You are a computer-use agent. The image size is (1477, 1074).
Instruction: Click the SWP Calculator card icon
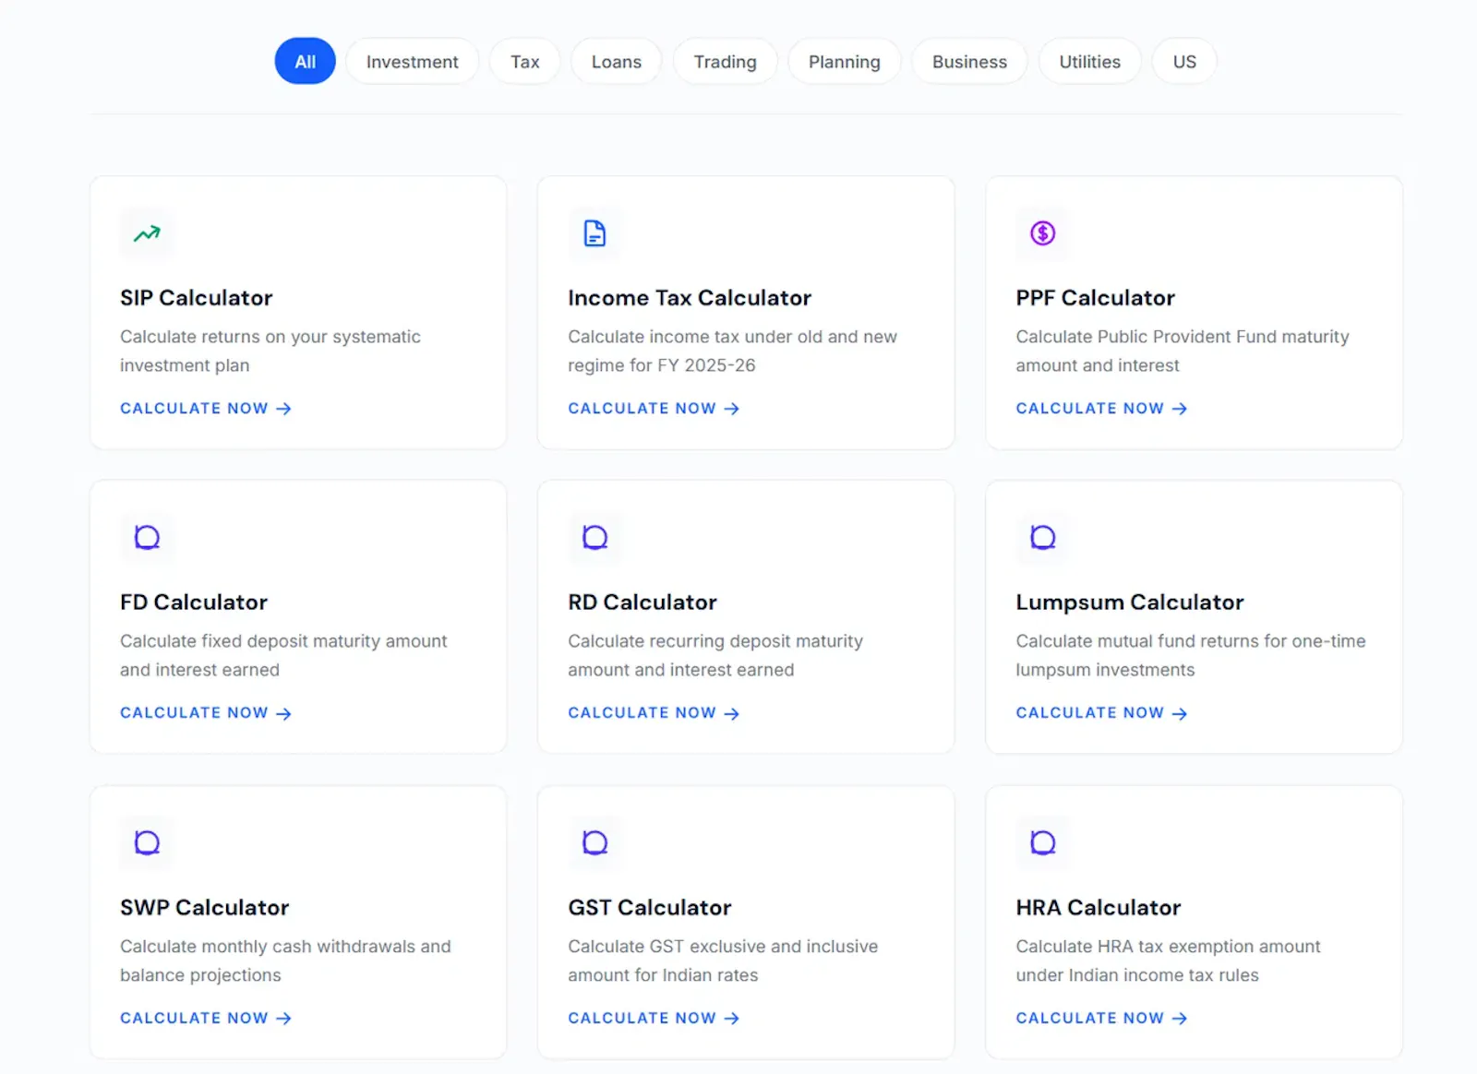[147, 842]
